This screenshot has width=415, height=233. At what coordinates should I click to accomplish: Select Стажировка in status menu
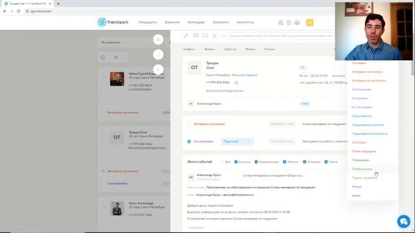361,160
